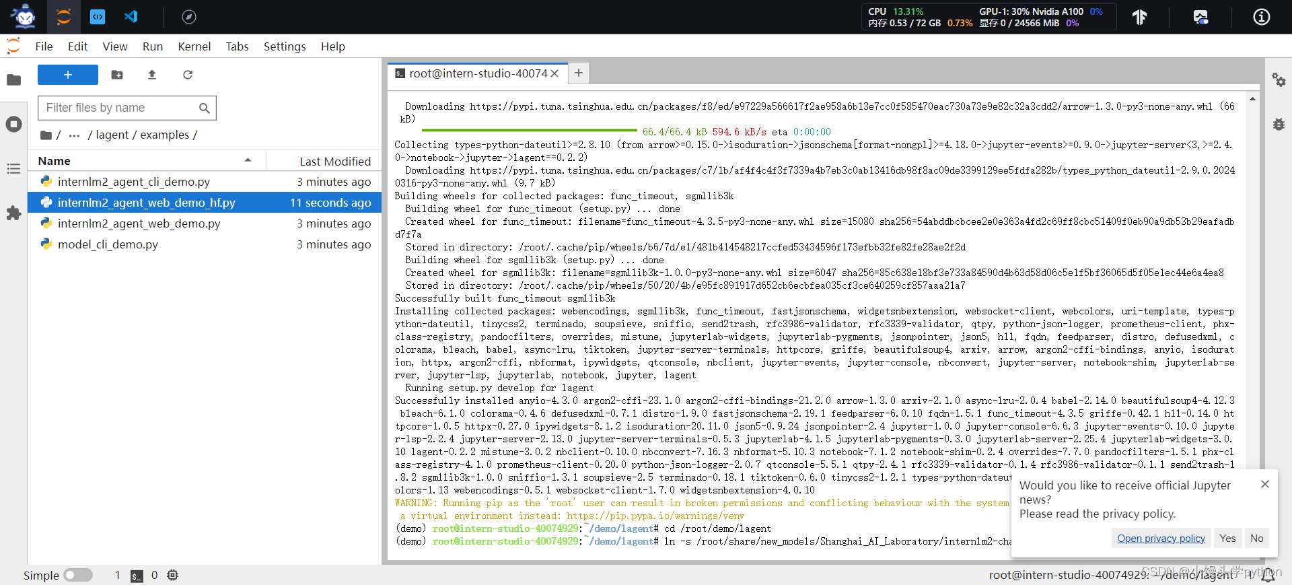Click the root folder icon in breadcrumb

click(46, 135)
